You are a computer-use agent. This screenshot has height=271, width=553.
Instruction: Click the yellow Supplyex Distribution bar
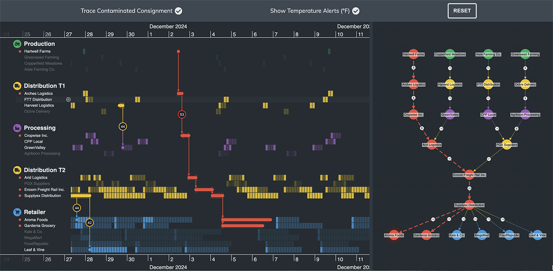tap(81, 195)
